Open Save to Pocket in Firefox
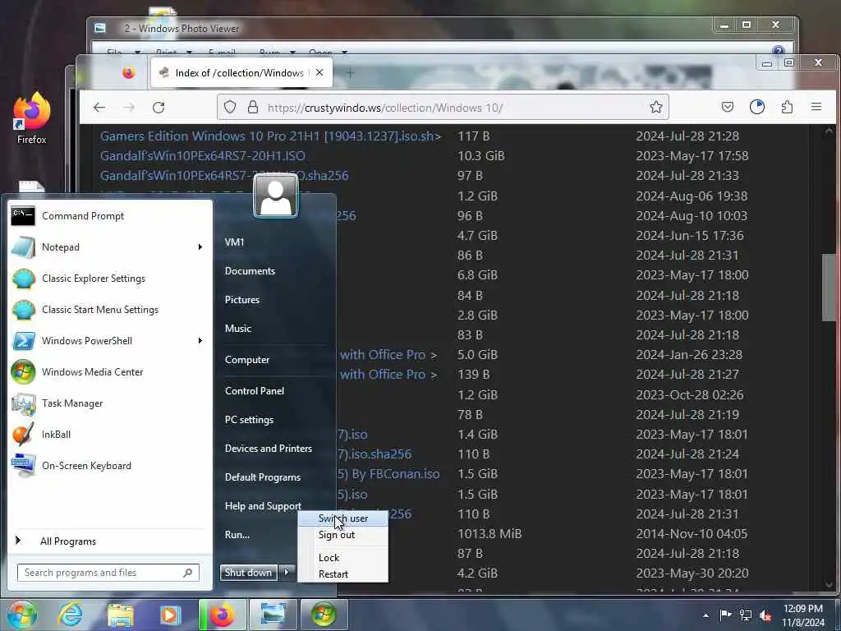This screenshot has width=841, height=631. click(x=728, y=108)
